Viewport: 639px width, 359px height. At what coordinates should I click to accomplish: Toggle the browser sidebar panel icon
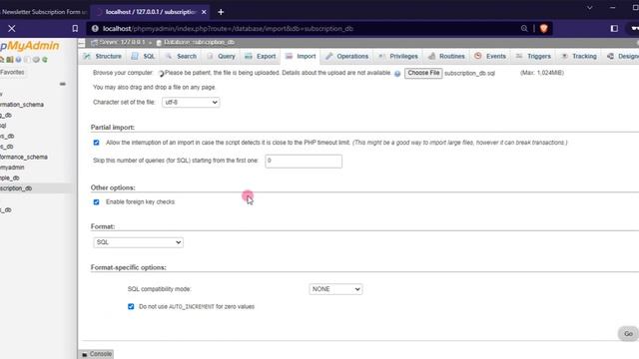pos(614,29)
